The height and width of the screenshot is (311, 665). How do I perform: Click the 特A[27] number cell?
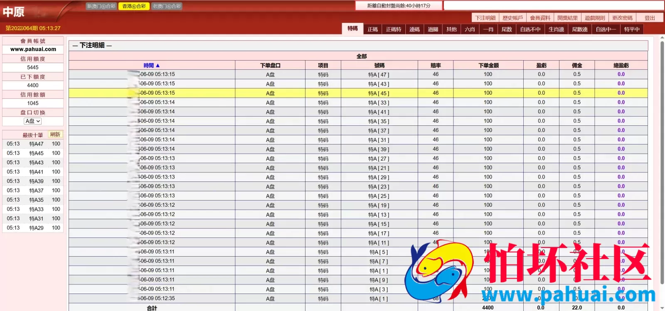pyautogui.click(x=379, y=159)
